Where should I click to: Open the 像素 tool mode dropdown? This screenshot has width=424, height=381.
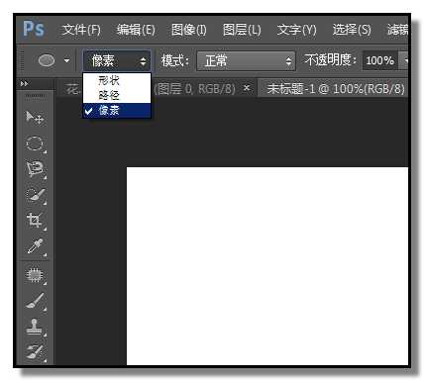click(117, 61)
